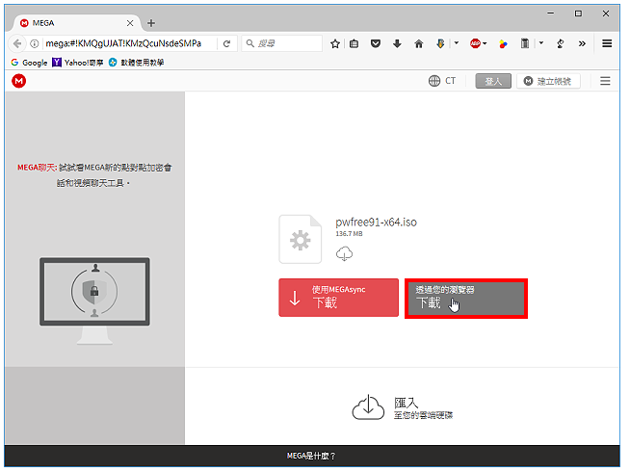630x472 pixels.
Task: Open the Firefox hamburger menu
Action: 607,43
